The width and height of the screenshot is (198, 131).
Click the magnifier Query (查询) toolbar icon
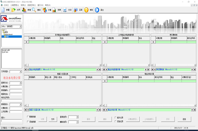[34, 10]
